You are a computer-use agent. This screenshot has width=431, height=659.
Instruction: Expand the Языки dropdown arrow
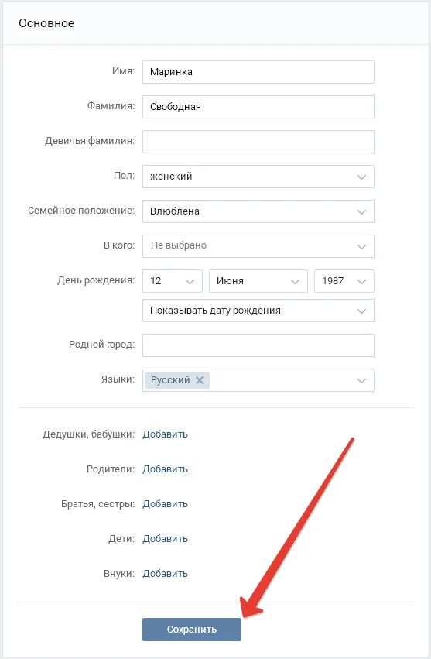point(361,381)
